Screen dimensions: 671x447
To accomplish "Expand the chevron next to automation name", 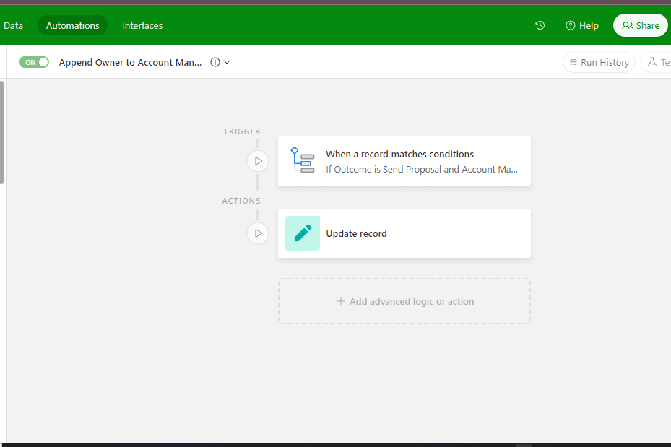I will coord(227,63).
